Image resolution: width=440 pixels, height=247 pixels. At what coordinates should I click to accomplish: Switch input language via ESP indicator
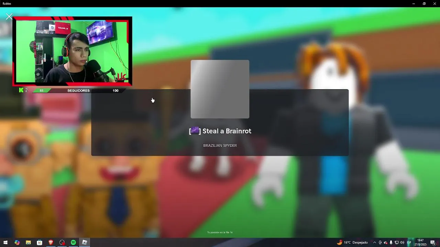pyautogui.click(x=409, y=243)
